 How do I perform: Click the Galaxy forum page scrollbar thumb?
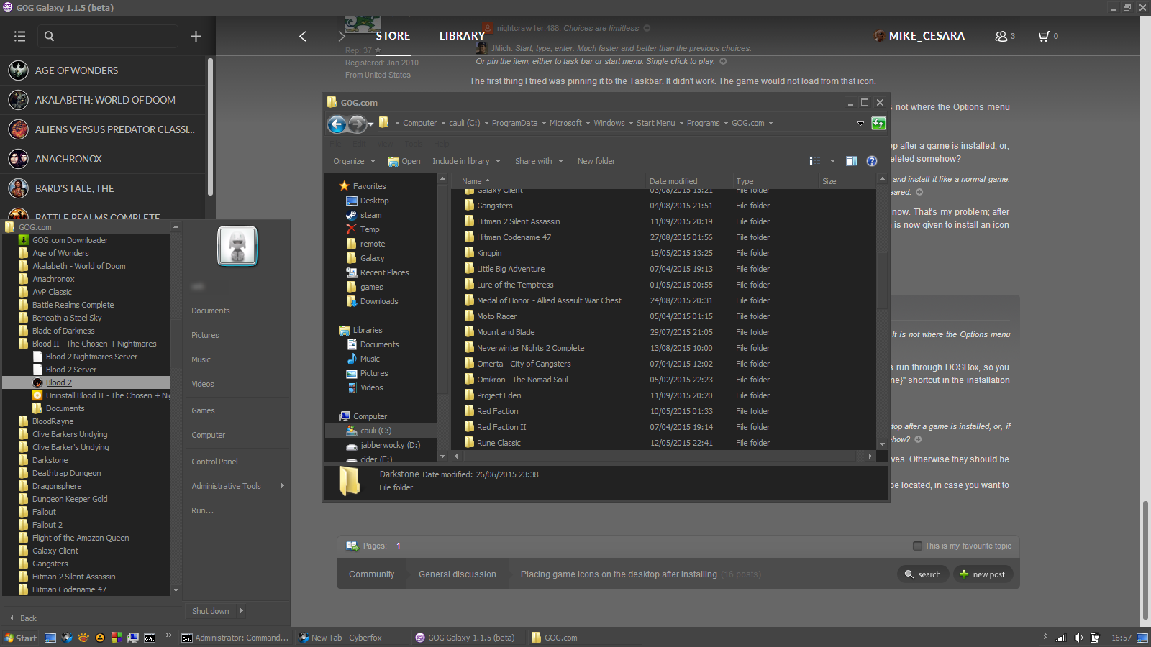[x=1146, y=559]
